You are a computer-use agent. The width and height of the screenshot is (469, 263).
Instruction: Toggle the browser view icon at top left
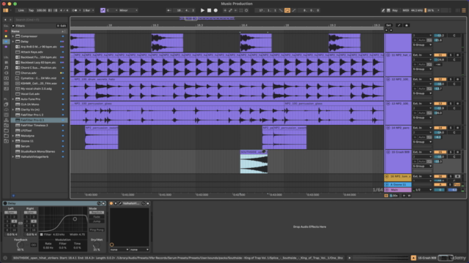(5, 10)
